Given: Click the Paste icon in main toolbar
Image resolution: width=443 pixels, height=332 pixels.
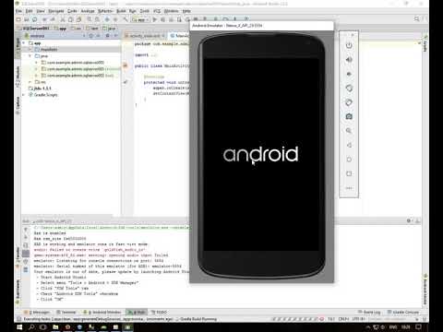Looking at the screenshot, I should click(79, 19).
